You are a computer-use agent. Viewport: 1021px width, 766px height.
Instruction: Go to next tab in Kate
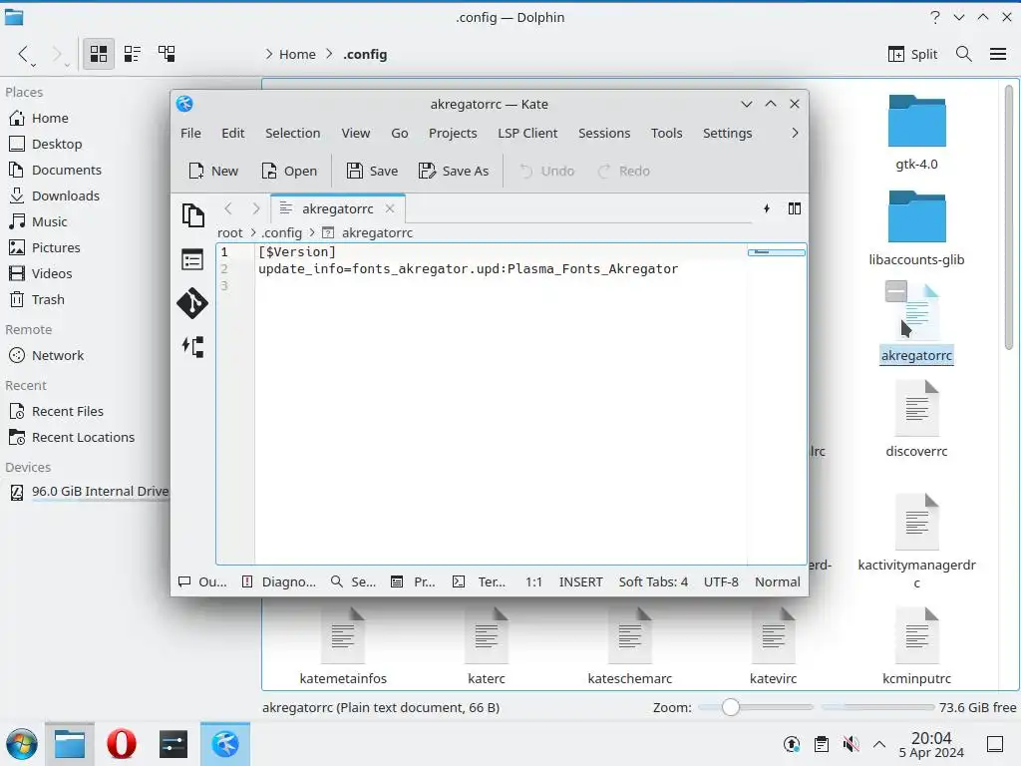256,208
